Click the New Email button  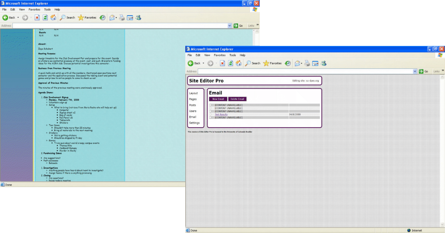click(x=218, y=99)
